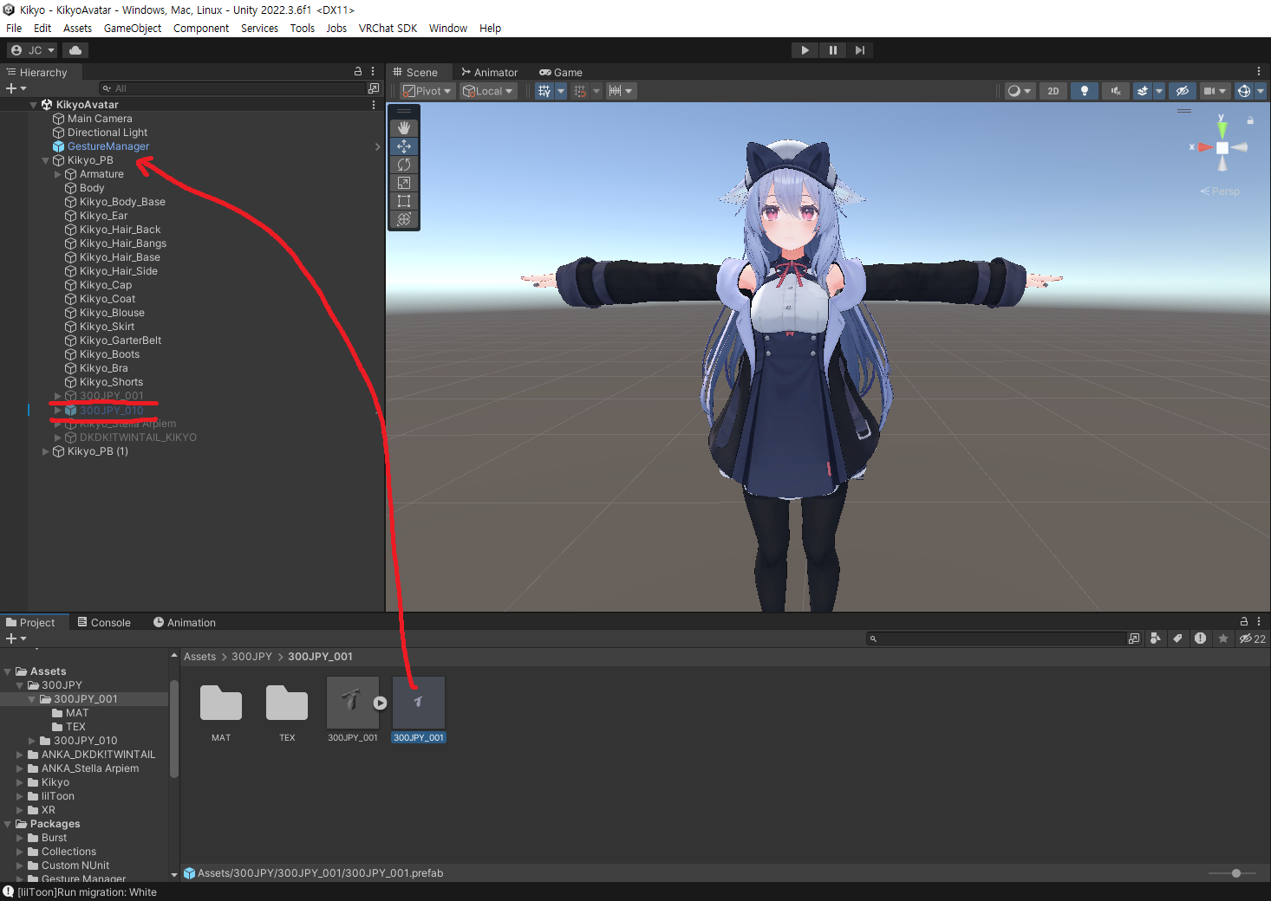1271x901 pixels.
Task: Toggle scene effects (skybox, fog)
Action: coord(1143,91)
